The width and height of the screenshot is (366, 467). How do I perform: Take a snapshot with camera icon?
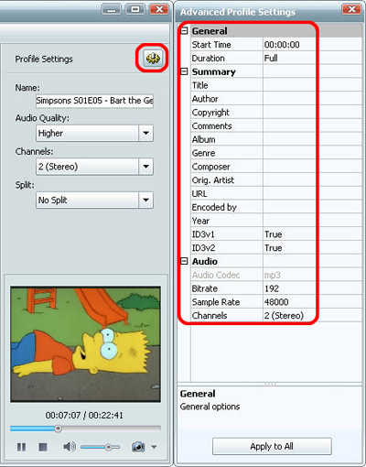tap(138, 447)
